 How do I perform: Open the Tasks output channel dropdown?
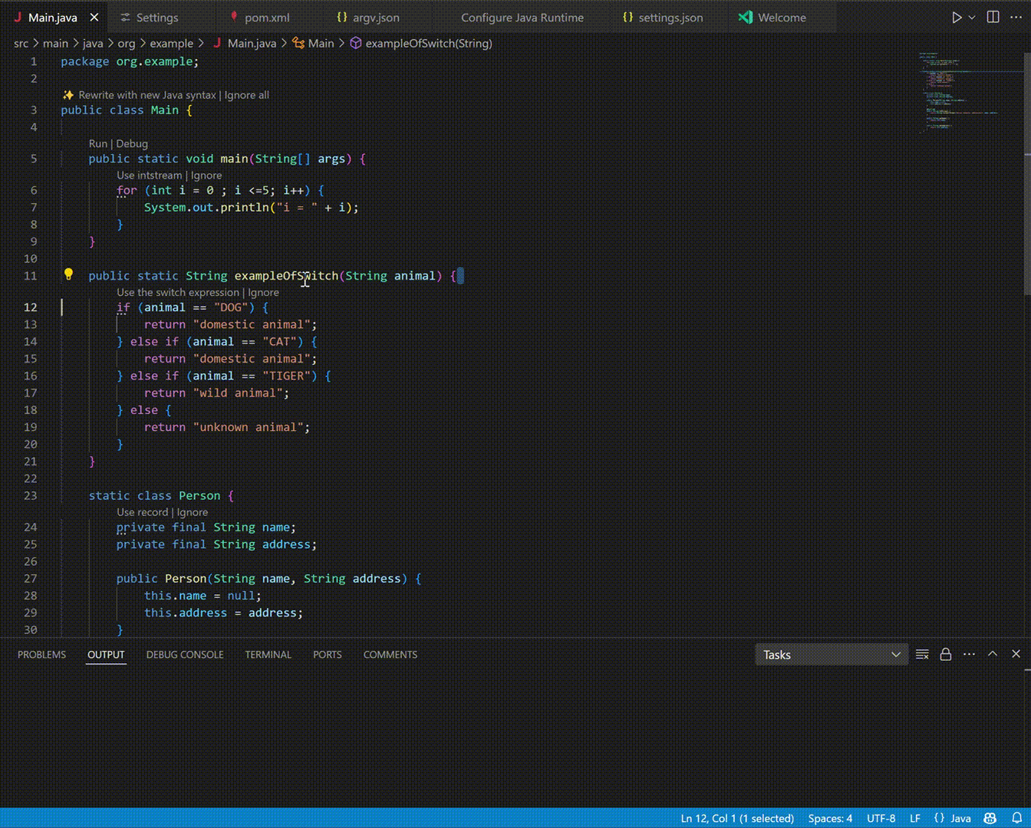click(832, 655)
